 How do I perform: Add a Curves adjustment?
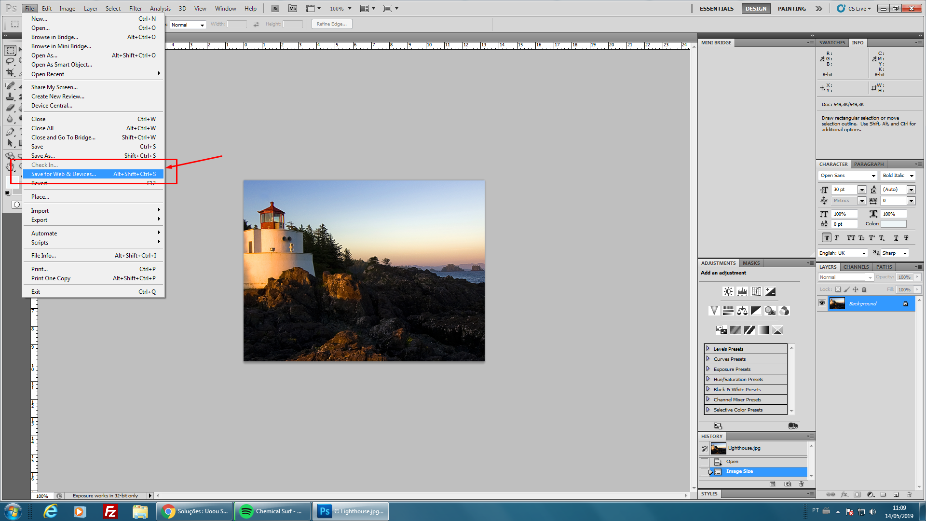tap(756, 291)
